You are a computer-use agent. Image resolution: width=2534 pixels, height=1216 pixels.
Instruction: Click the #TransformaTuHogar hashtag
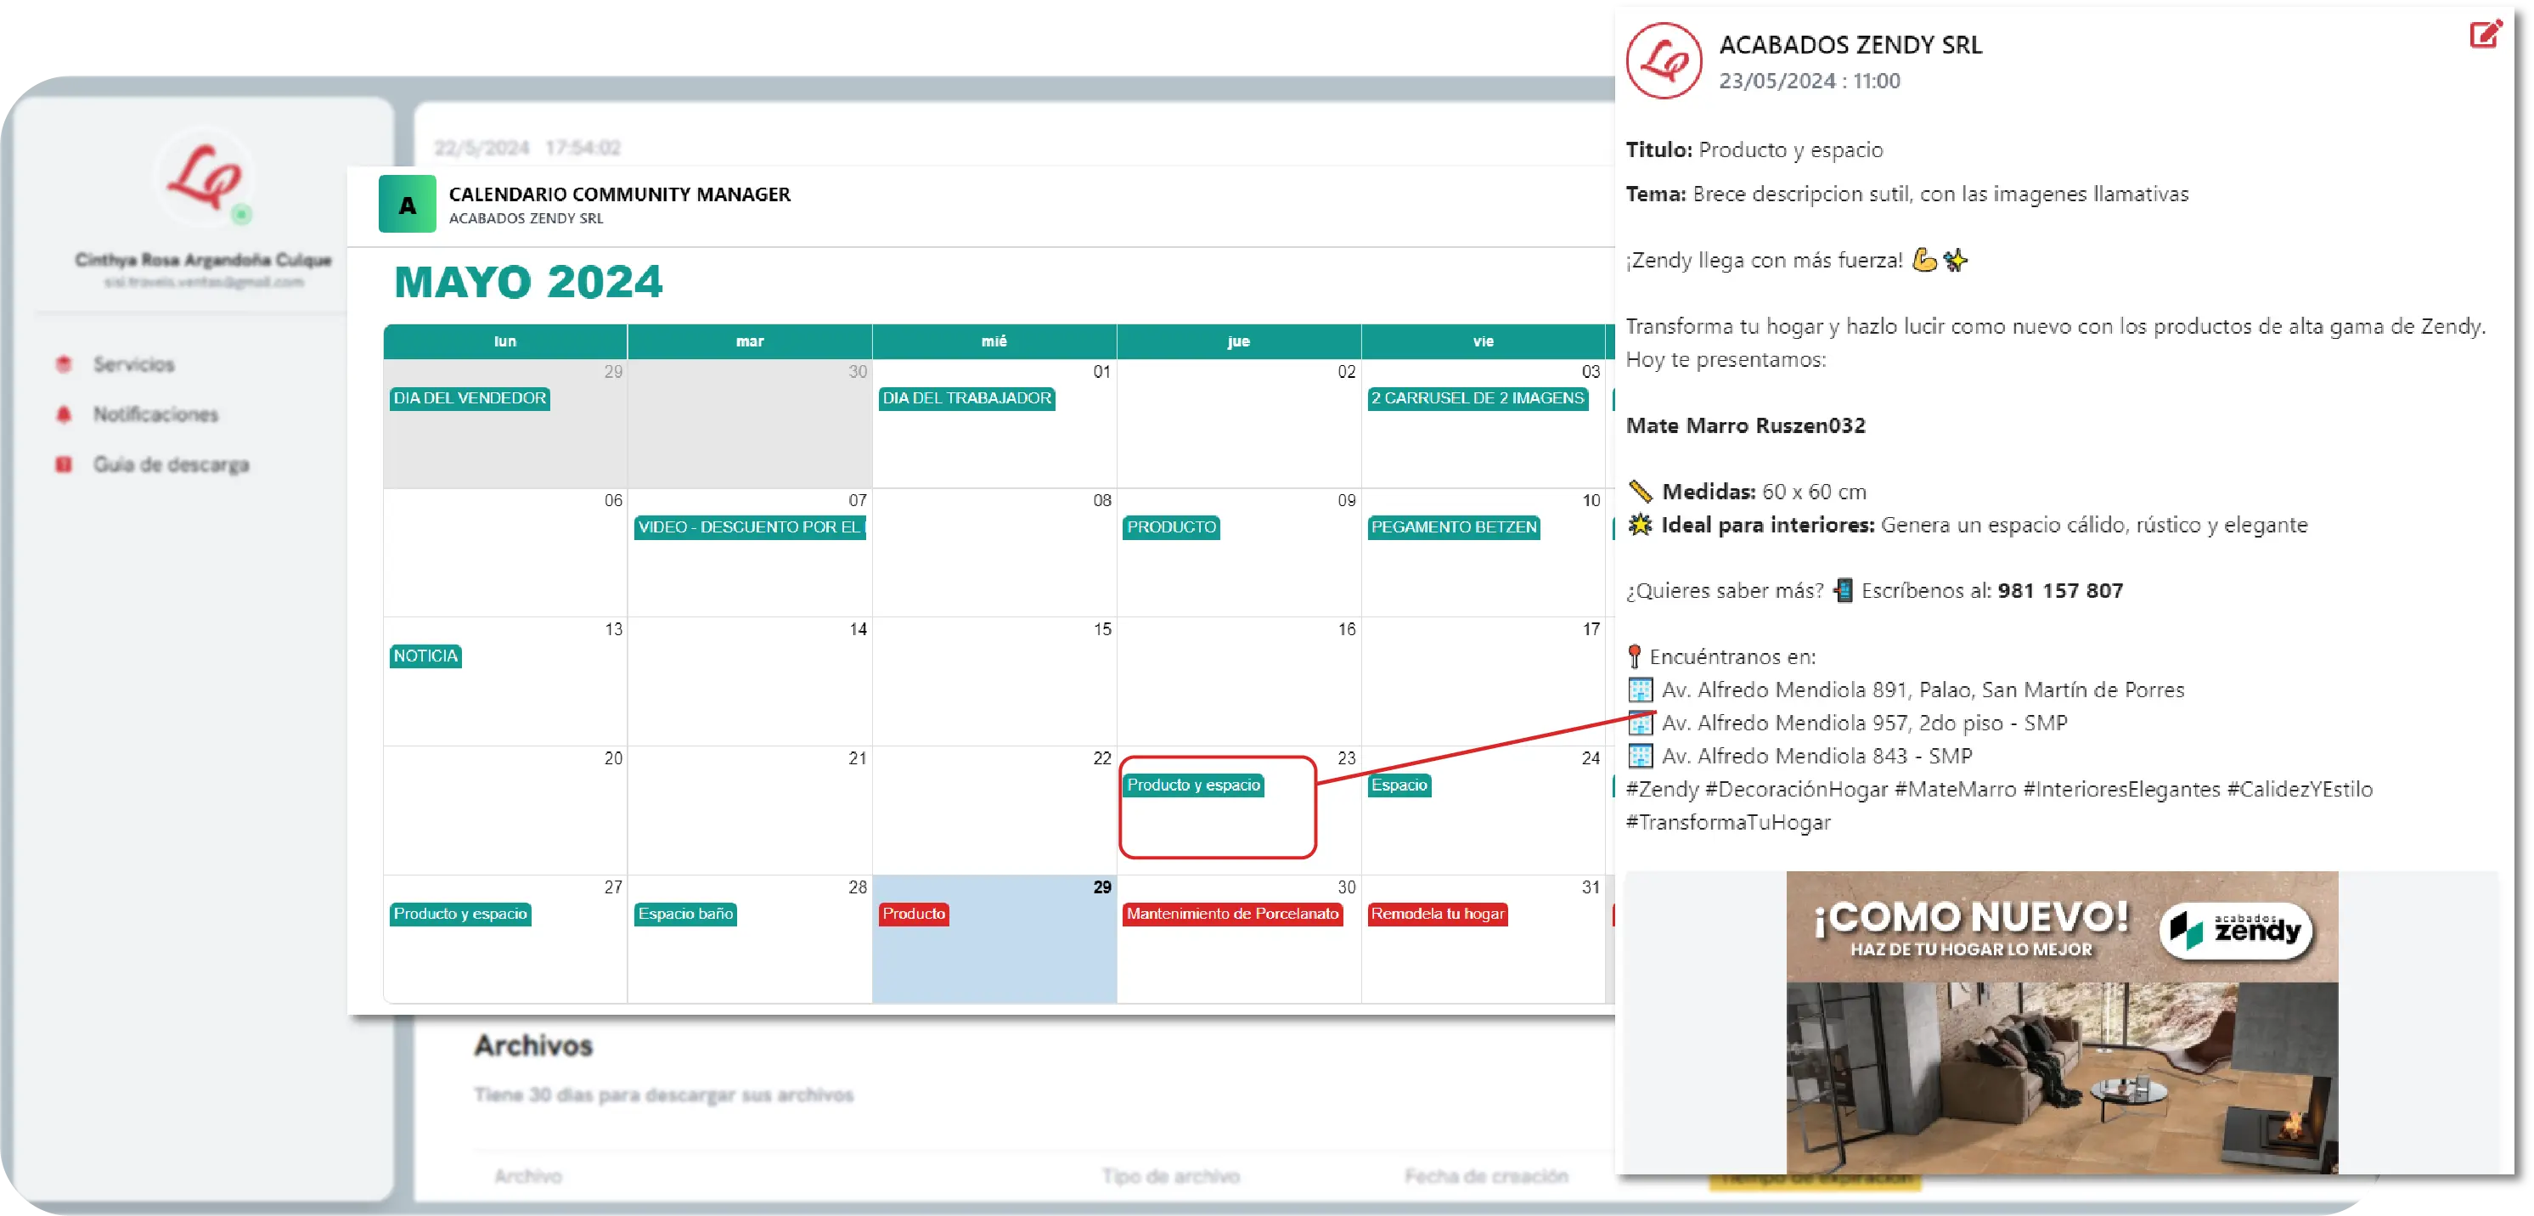(1727, 823)
